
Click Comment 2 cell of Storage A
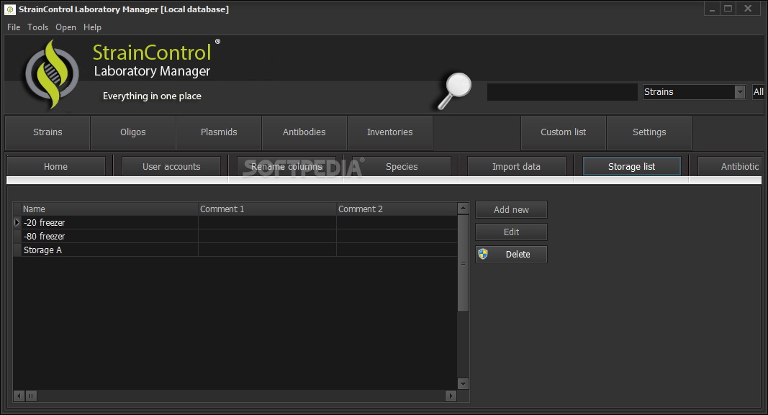point(397,250)
